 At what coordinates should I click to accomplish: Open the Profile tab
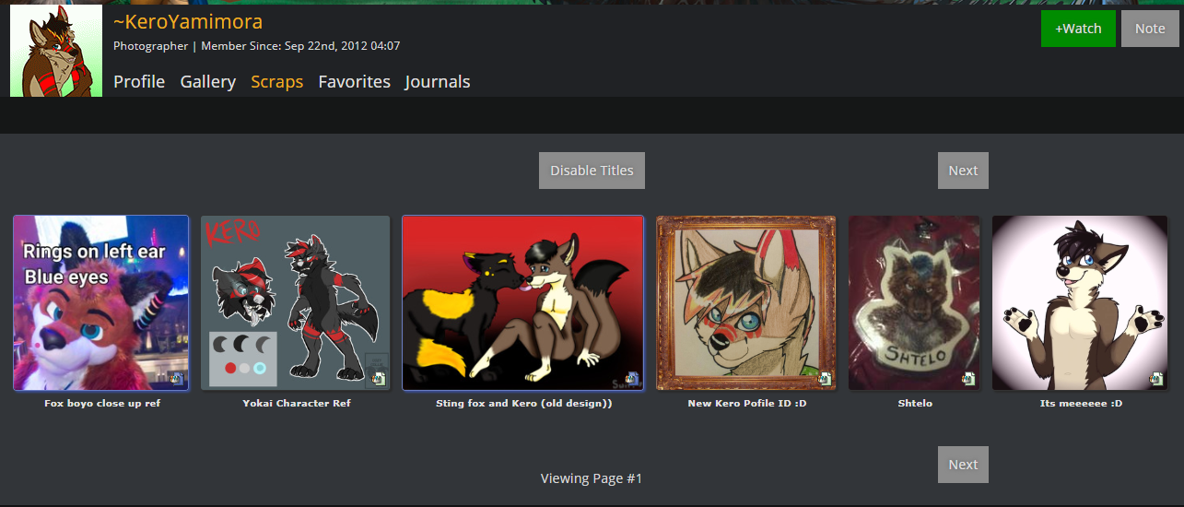click(139, 82)
